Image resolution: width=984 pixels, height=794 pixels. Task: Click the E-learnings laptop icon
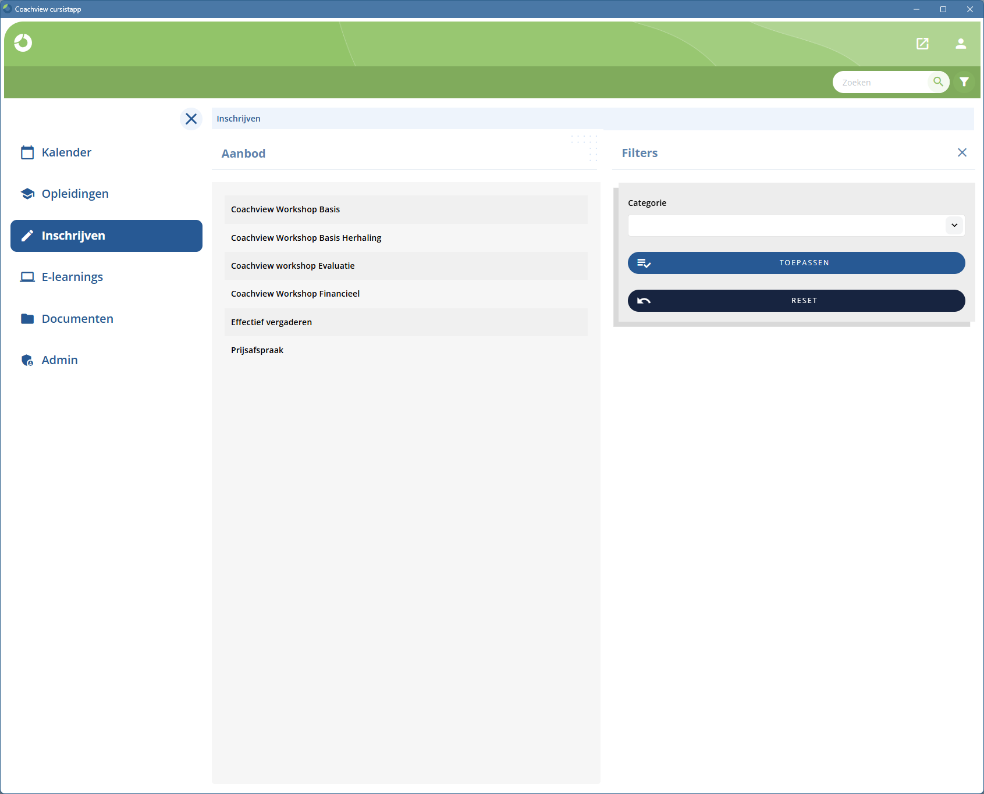point(27,277)
